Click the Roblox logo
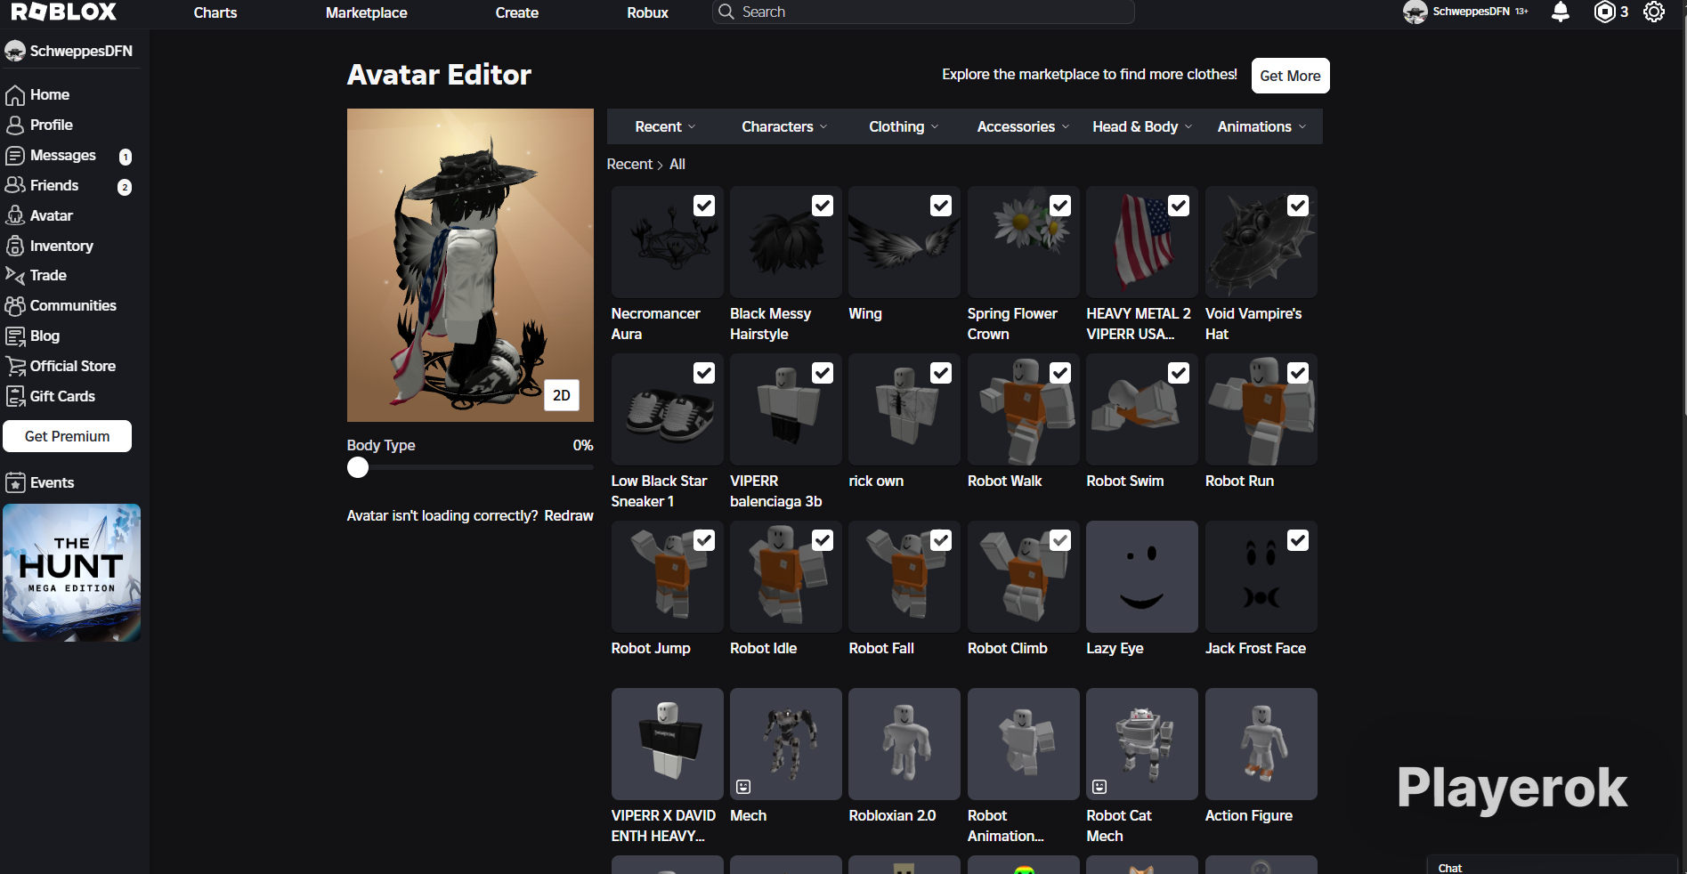 (x=64, y=12)
